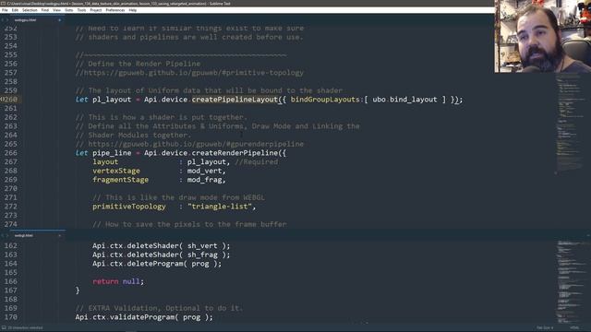Screen dimensions: 591x332
Task: Click the deleteProgram( prog ) line
Action: (157, 264)
